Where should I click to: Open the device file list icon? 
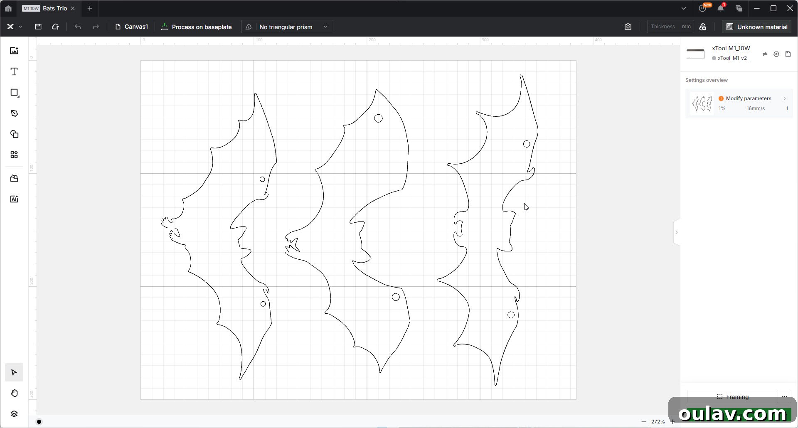coord(788,54)
